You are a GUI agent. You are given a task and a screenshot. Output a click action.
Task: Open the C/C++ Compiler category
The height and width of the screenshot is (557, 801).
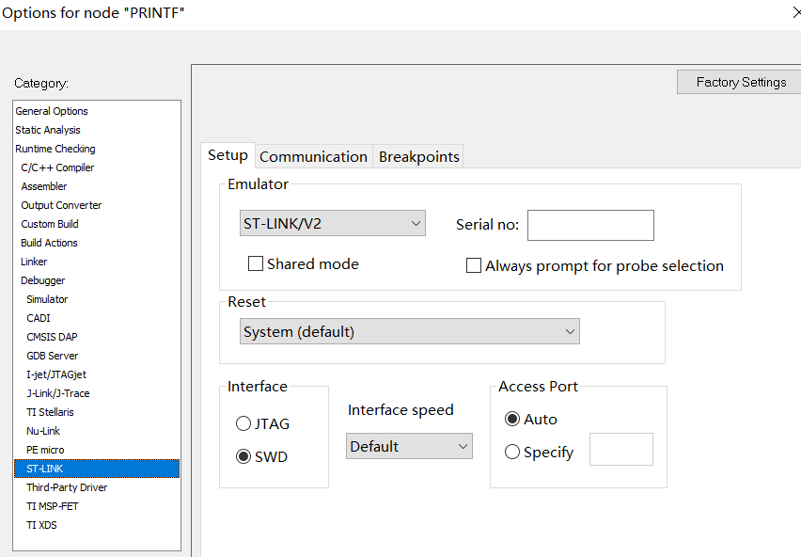click(x=57, y=167)
